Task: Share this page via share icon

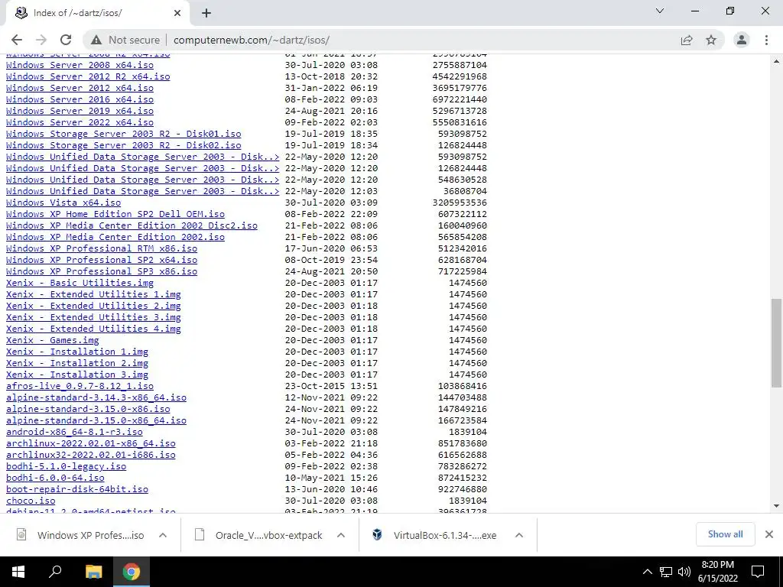Action: pyautogui.click(x=687, y=40)
